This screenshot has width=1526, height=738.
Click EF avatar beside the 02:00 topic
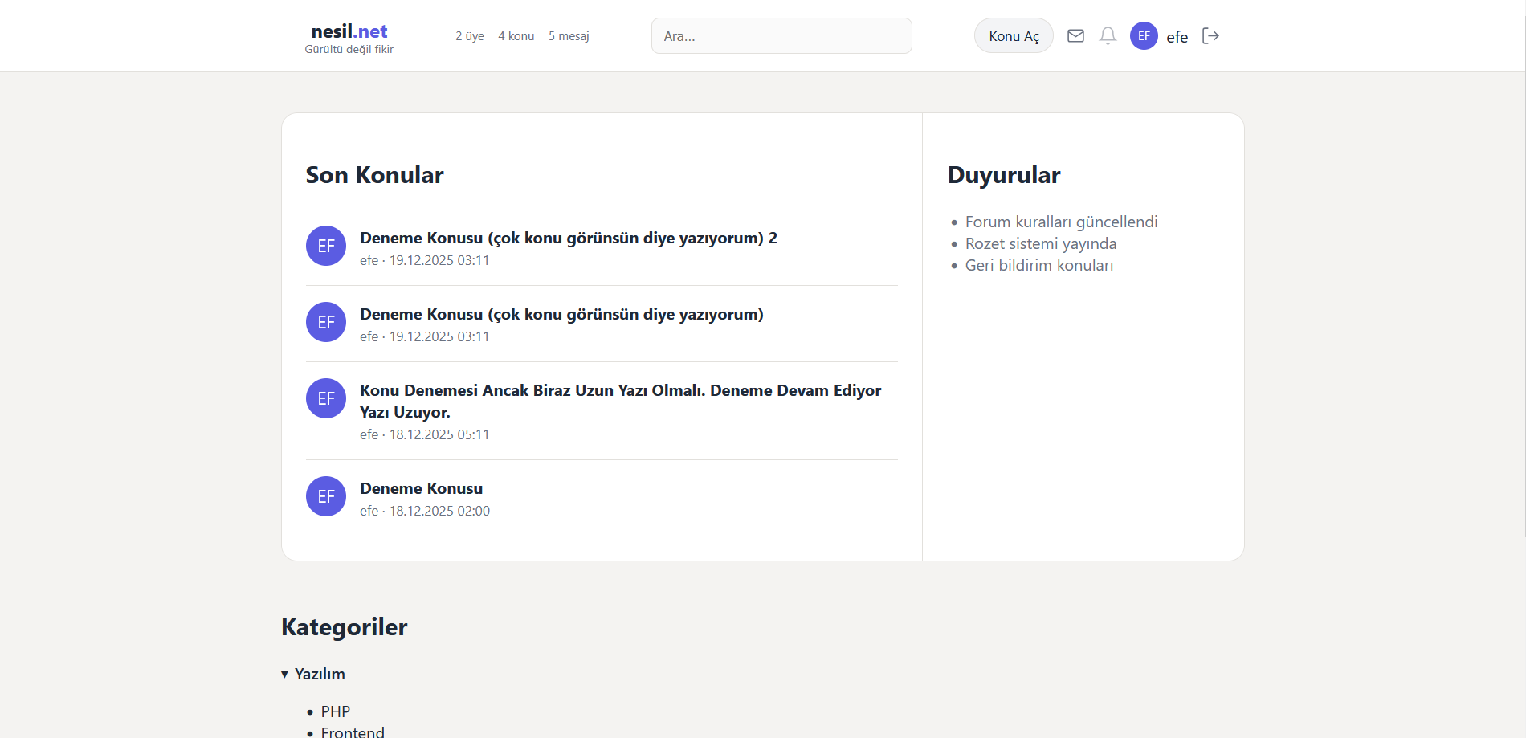326,496
